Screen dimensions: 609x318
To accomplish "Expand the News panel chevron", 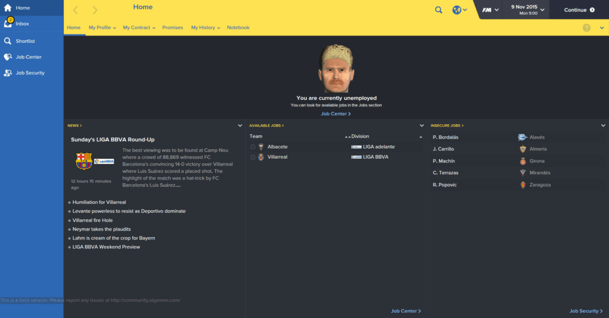I will [240, 125].
